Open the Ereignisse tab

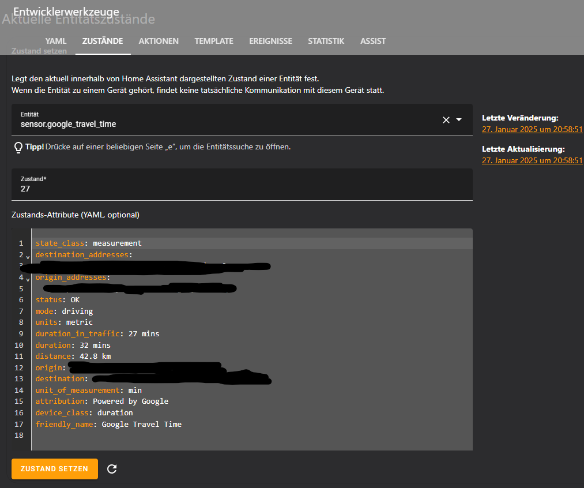pyautogui.click(x=270, y=41)
